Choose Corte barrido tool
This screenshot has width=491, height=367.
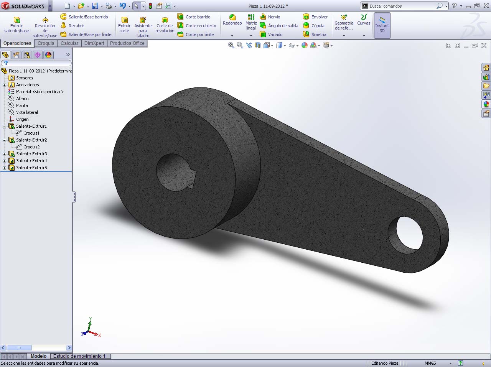click(x=194, y=17)
